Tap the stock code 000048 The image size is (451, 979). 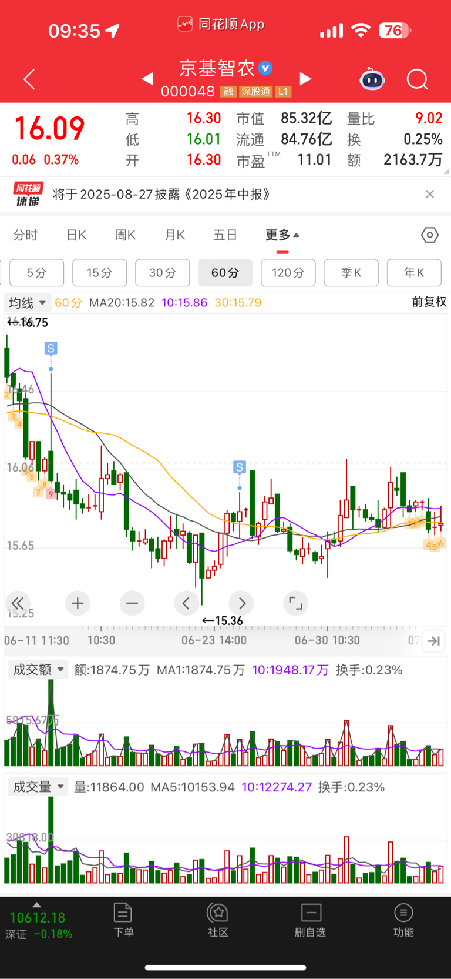click(188, 92)
